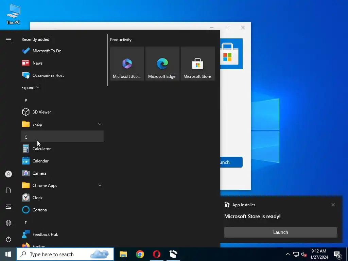Open the Calendar app

coord(62,161)
